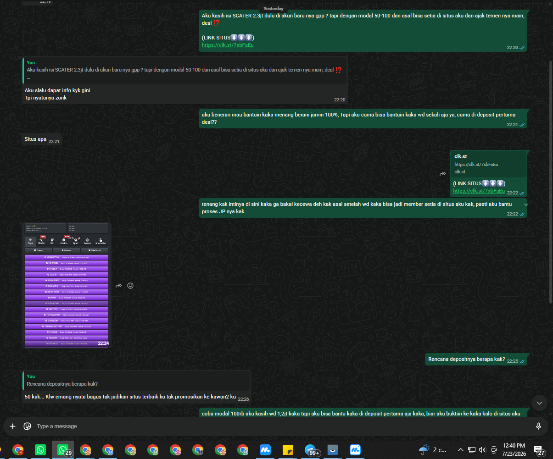
Task: Open the clk.st link preview card
Action: [488, 164]
